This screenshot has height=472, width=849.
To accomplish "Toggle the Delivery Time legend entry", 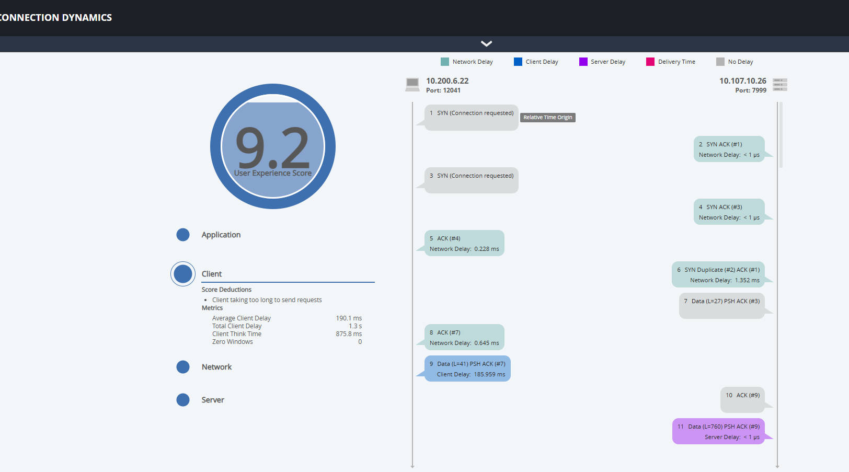I will pyautogui.click(x=670, y=62).
